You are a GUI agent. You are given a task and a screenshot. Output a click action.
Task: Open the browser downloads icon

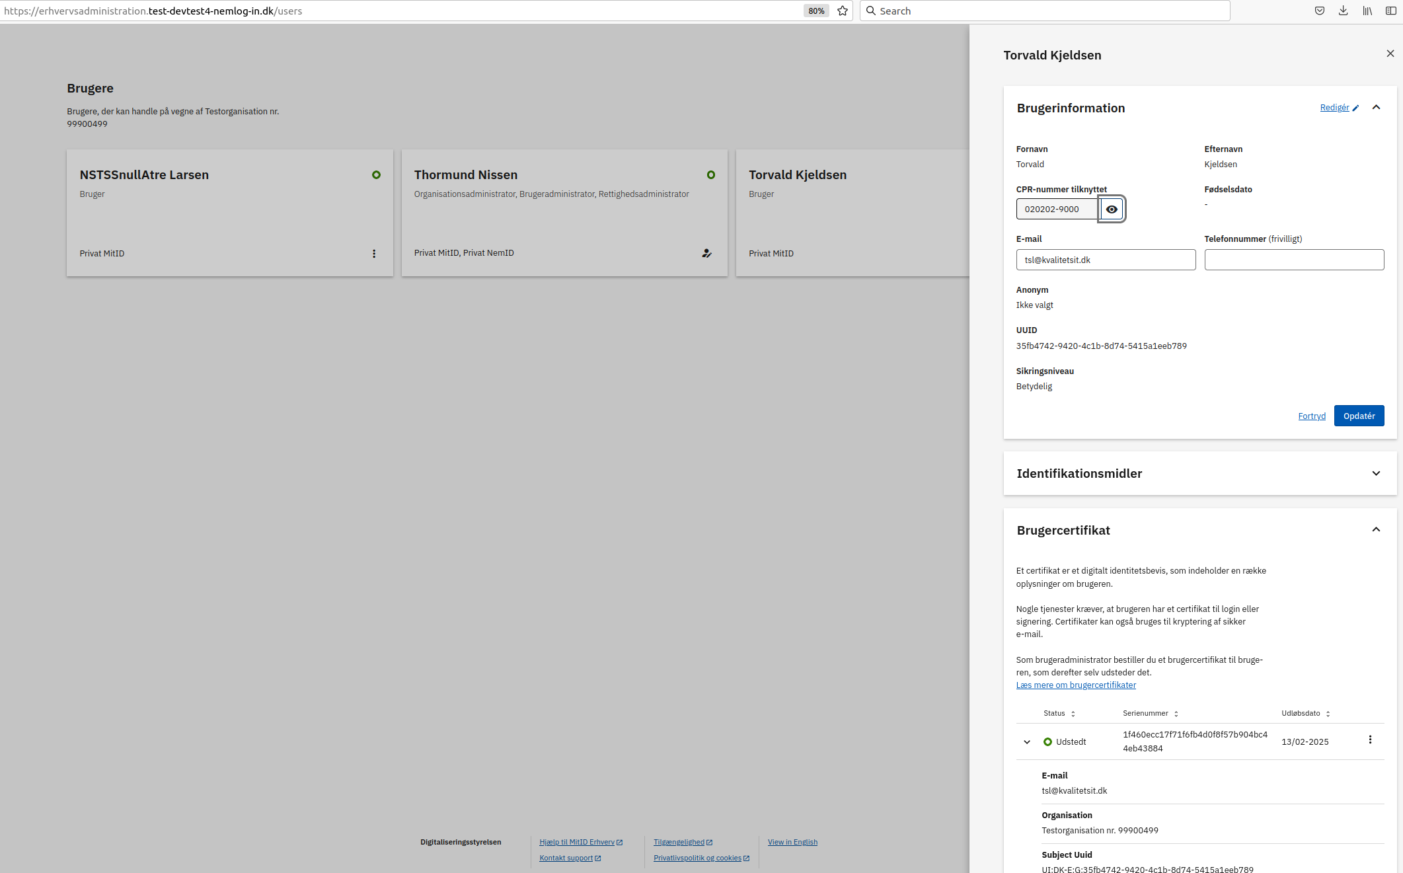1343,11
